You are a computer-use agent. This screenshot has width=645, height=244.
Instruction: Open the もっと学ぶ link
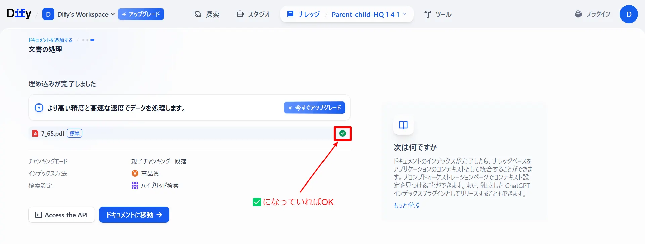pos(406,205)
